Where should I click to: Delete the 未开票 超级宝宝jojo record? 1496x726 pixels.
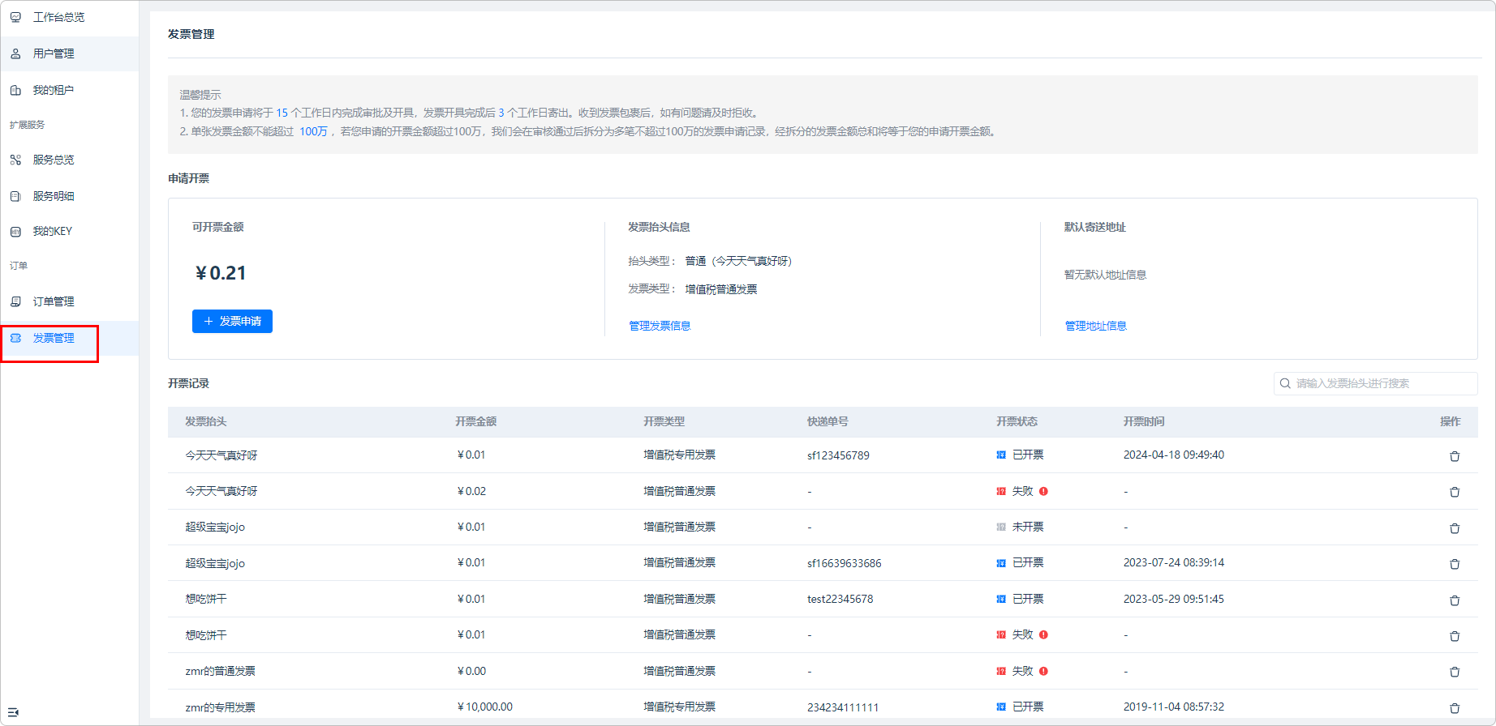coord(1455,528)
